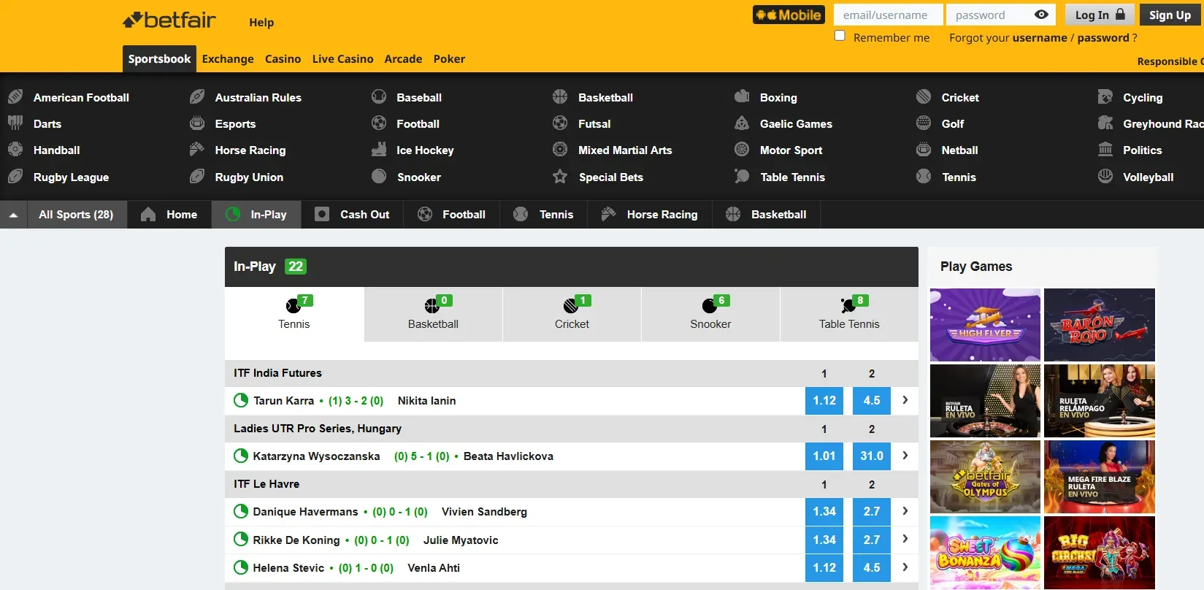Open the Live Casino tab
Viewport: 1204px width, 590px height.
point(342,59)
